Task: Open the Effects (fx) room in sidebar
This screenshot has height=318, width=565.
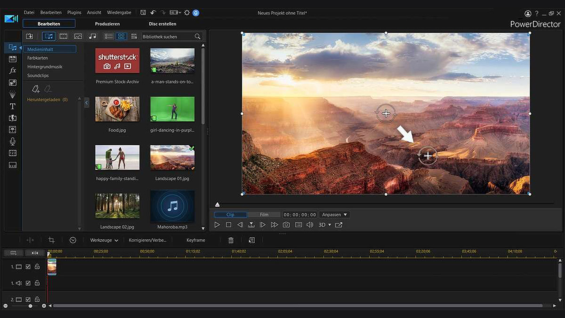Action: (13, 71)
